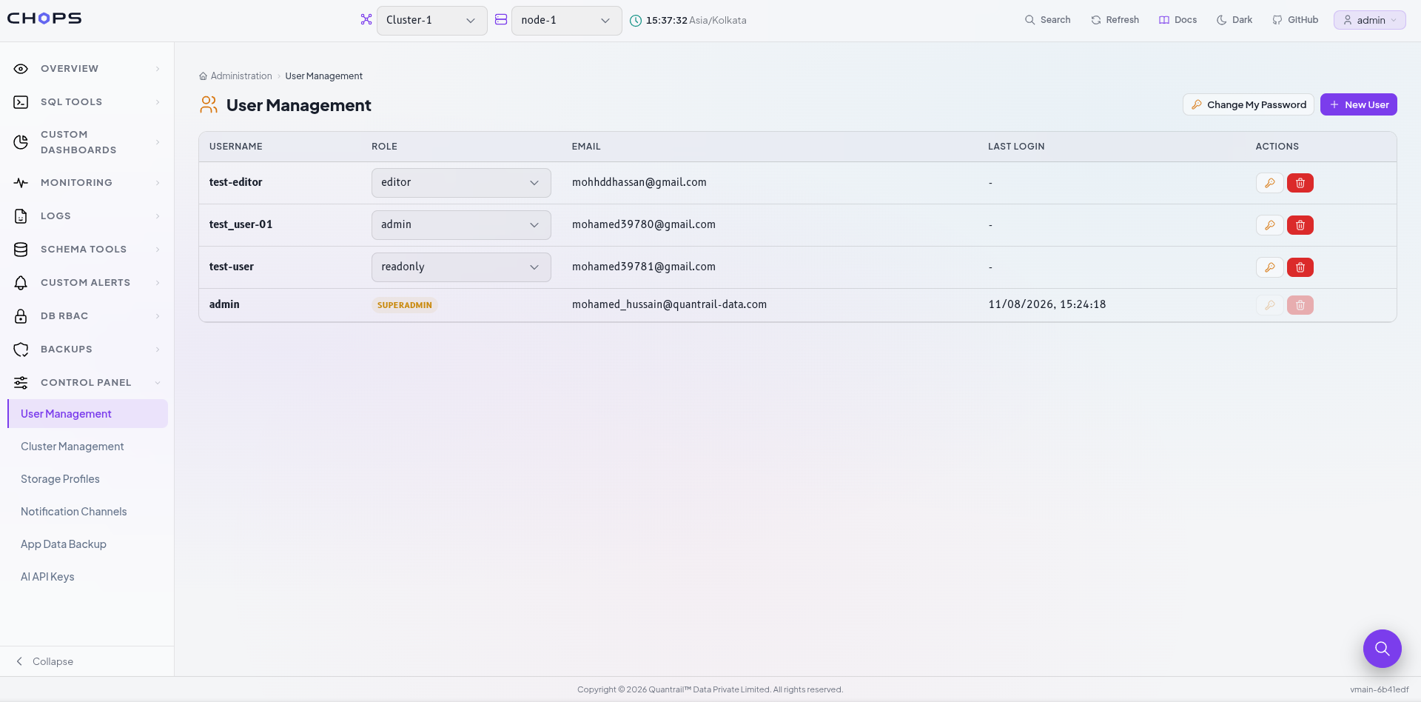Click USERNAME column header

tap(236, 147)
